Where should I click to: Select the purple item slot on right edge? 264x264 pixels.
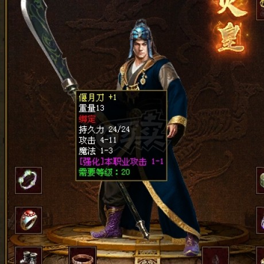(x=260, y=220)
